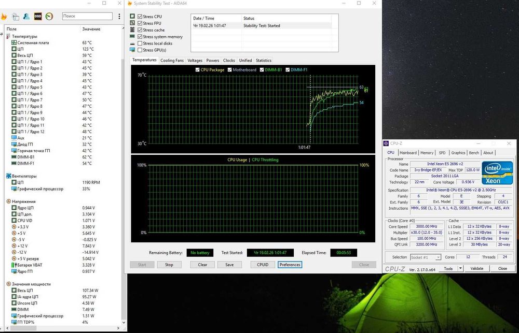519x333 pixels.
Task: Click the Tools button in CPU-Z
Action: [448, 269]
